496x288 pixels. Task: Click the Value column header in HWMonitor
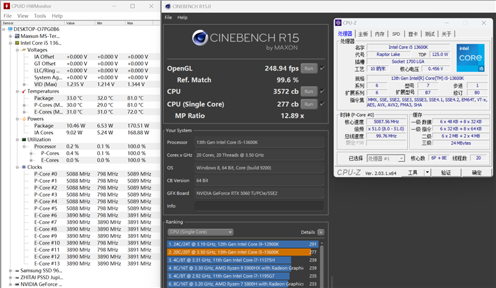tap(80, 23)
